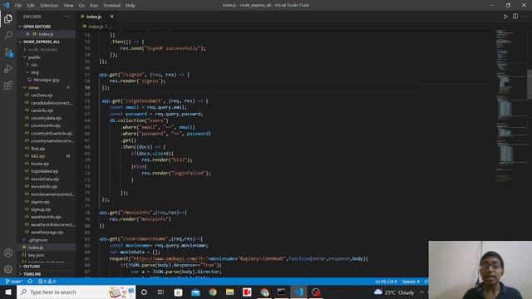Open the Explorer view in activity bar
The width and height of the screenshot is (532, 299).
coord(8,18)
